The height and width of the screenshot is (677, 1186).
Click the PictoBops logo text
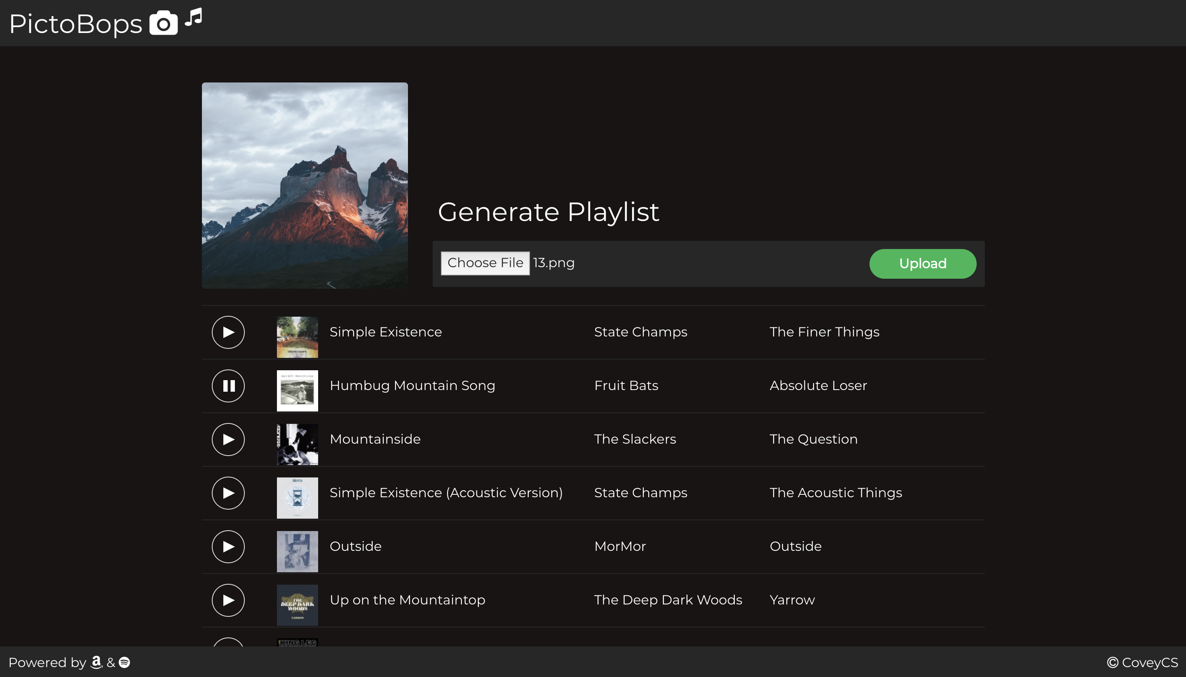tap(76, 24)
